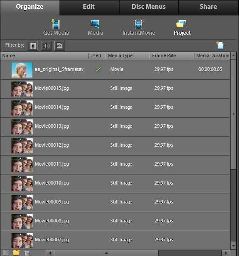Image resolution: width=239 pixels, height=256 pixels.
Task: Click the Movie00012.jpg file name
Action: click(52, 145)
